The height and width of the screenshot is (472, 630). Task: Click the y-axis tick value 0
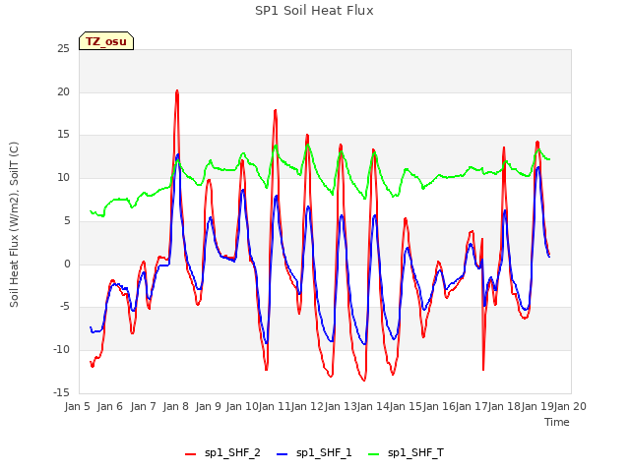[x=67, y=264]
